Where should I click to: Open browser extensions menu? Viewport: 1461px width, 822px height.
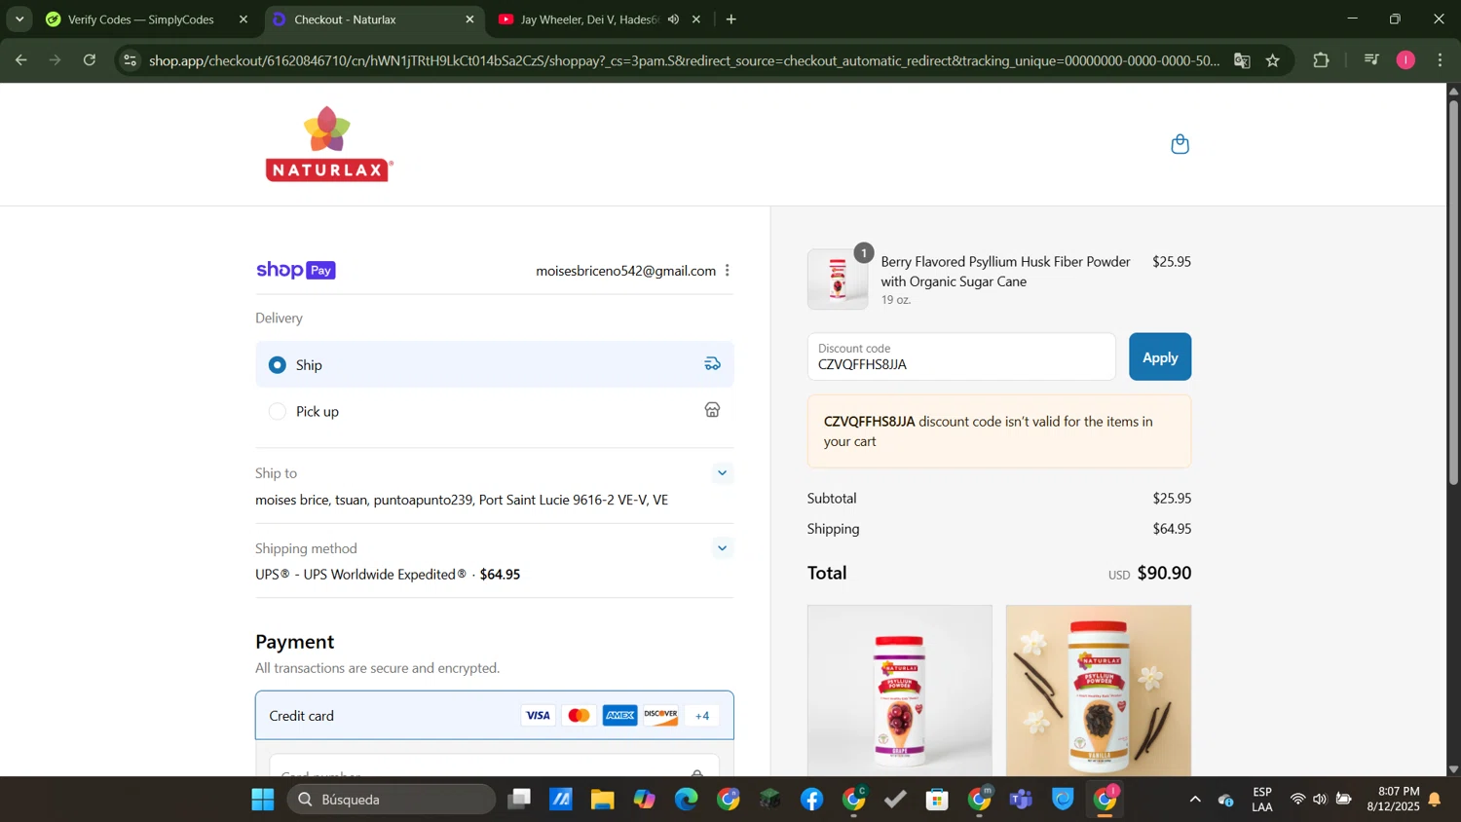[1321, 60]
